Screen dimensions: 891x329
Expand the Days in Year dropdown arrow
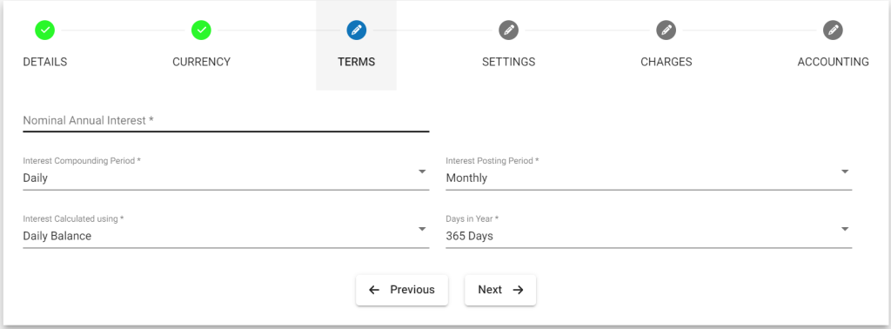click(x=845, y=229)
